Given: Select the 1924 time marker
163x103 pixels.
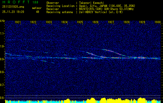Looking at the screenshot, I should pyautogui.click(x=65, y=22).
